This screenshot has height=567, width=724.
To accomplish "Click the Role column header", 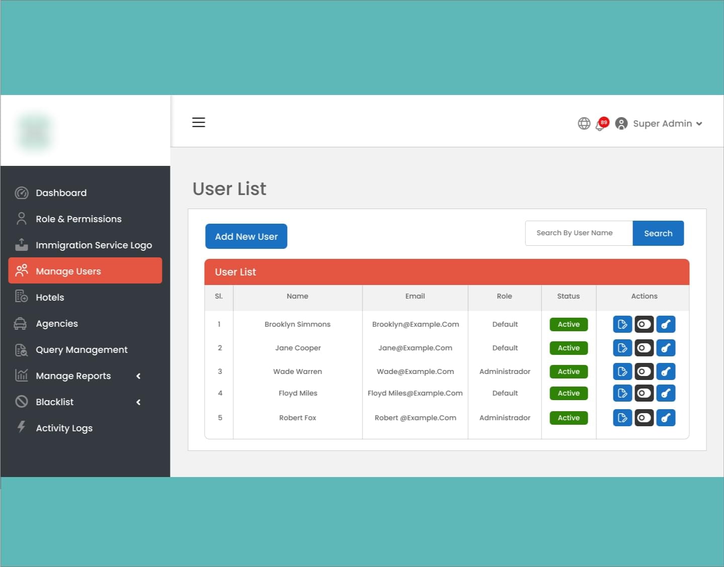I will [504, 296].
